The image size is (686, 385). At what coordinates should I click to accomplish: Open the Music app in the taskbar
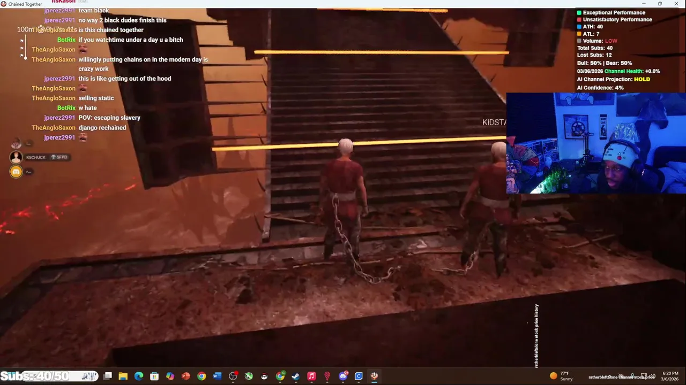[x=311, y=376]
